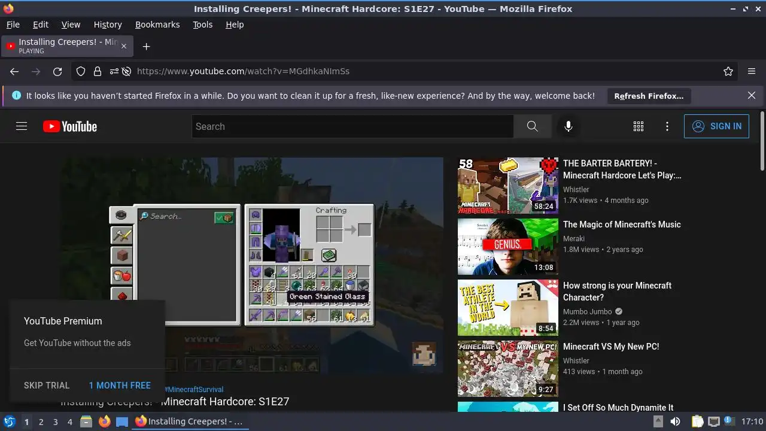Viewport: 766px width, 431px height.
Task: Open Minecraft VS My New PC thumbnail
Action: click(x=508, y=369)
